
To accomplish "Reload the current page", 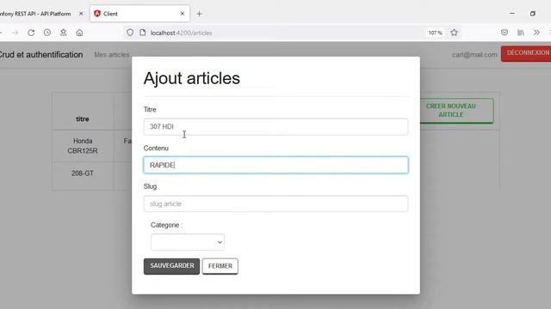I will click(31, 33).
